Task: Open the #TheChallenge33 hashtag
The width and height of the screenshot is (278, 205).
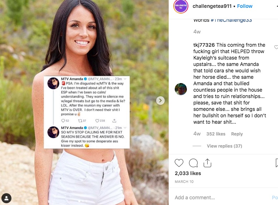Action: click(x=231, y=20)
